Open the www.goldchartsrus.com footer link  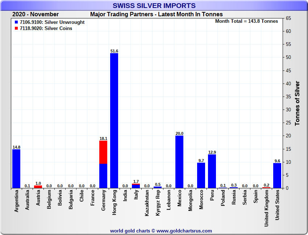click(x=184, y=231)
